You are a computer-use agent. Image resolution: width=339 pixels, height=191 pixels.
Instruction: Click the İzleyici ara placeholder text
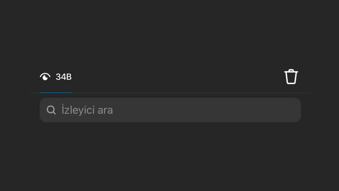pyautogui.click(x=87, y=110)
